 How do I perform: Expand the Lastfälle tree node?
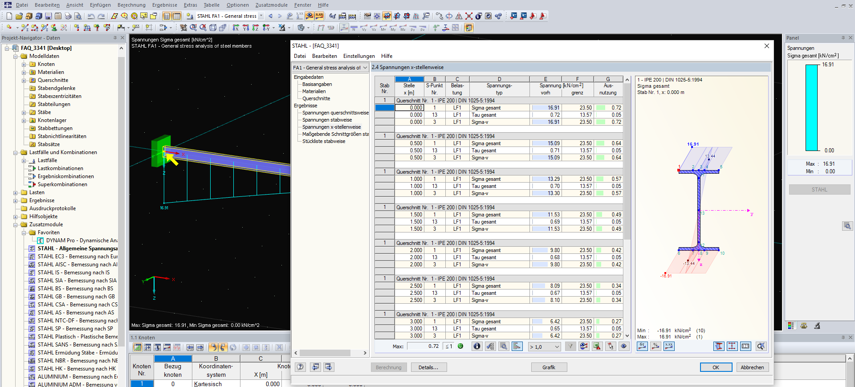click(24, 160)
